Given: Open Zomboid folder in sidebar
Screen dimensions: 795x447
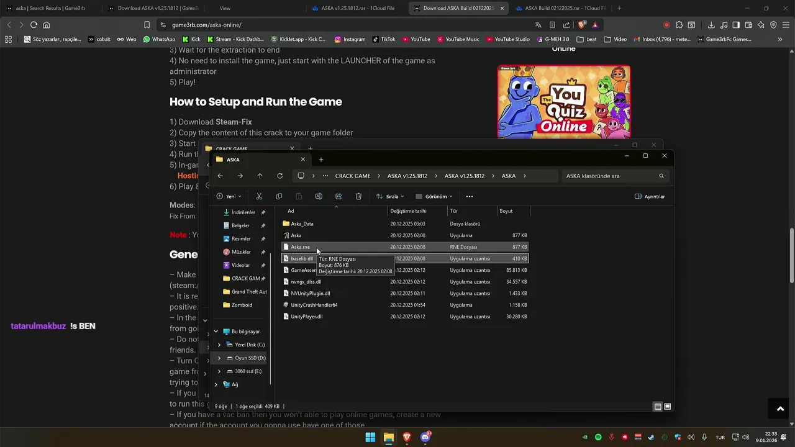Looking at the screenshot, I should (x=242, y=305).
